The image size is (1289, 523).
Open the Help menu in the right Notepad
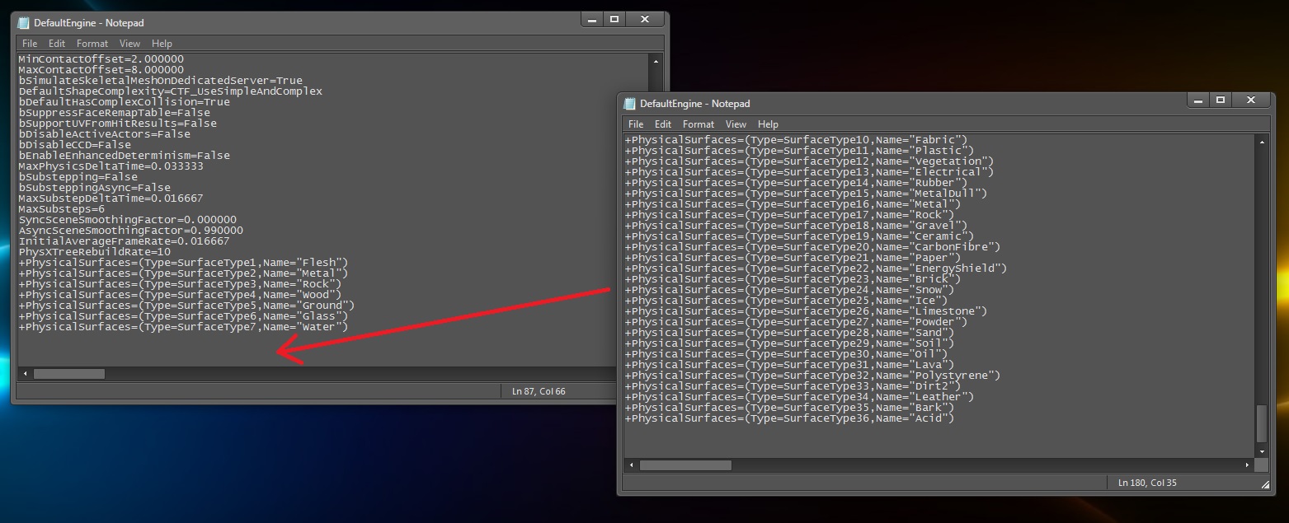click(x=769, y=124)
